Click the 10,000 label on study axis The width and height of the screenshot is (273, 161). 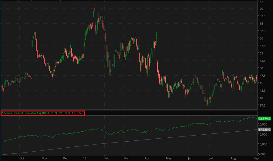262,144
